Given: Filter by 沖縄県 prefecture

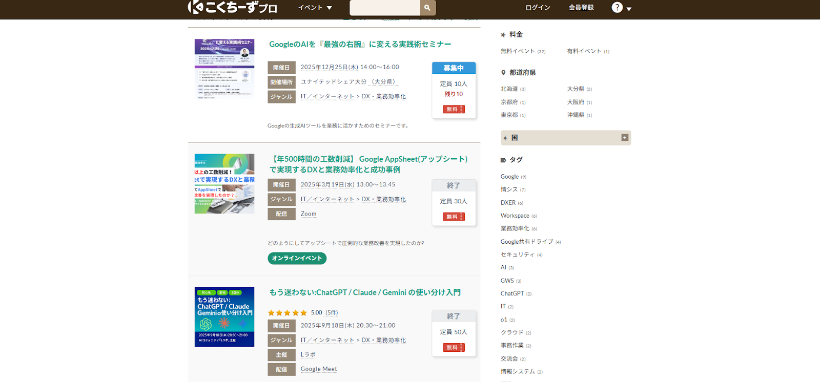Looking at the screenshot, I should [x=580, y=115].
